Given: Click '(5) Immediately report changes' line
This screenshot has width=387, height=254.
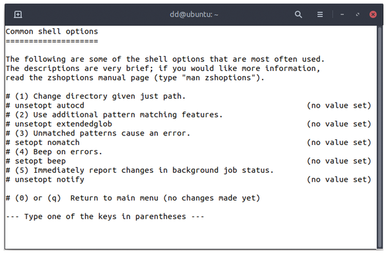Looking at the screenshot, I should tap(144, 170).
